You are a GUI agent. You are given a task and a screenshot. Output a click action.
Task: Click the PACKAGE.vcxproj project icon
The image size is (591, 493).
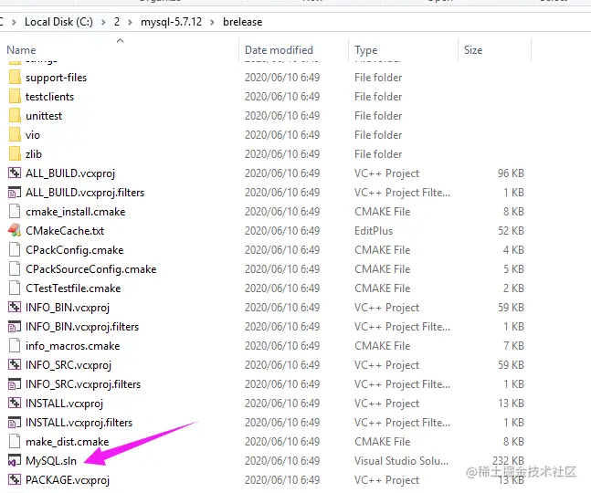[x=15, y=480]
